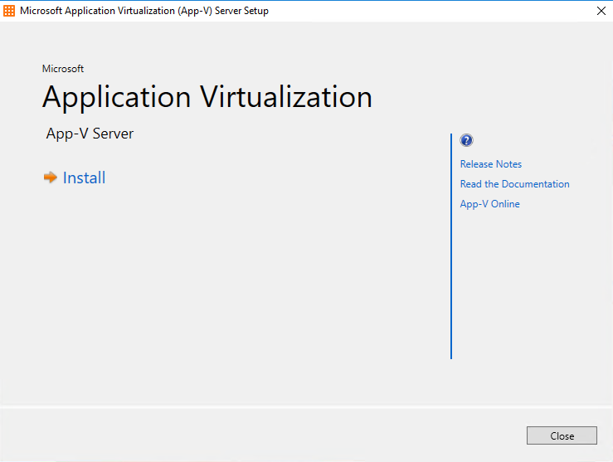This screenshot has height=462, width=613.
Task: Click the orange arrow icon beside Install
Action: click(x=51, y=178)
